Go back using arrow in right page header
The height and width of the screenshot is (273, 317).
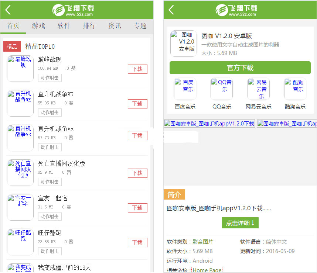point(171,10)
